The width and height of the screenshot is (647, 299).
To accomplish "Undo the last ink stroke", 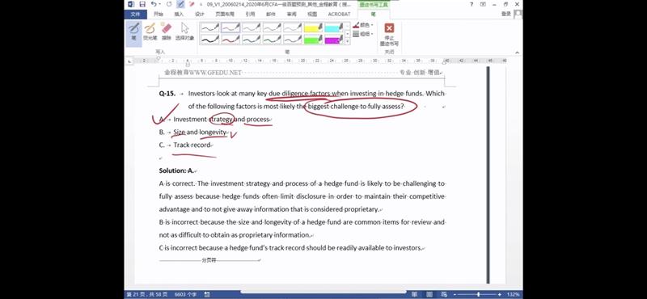I will click(154, 4).
